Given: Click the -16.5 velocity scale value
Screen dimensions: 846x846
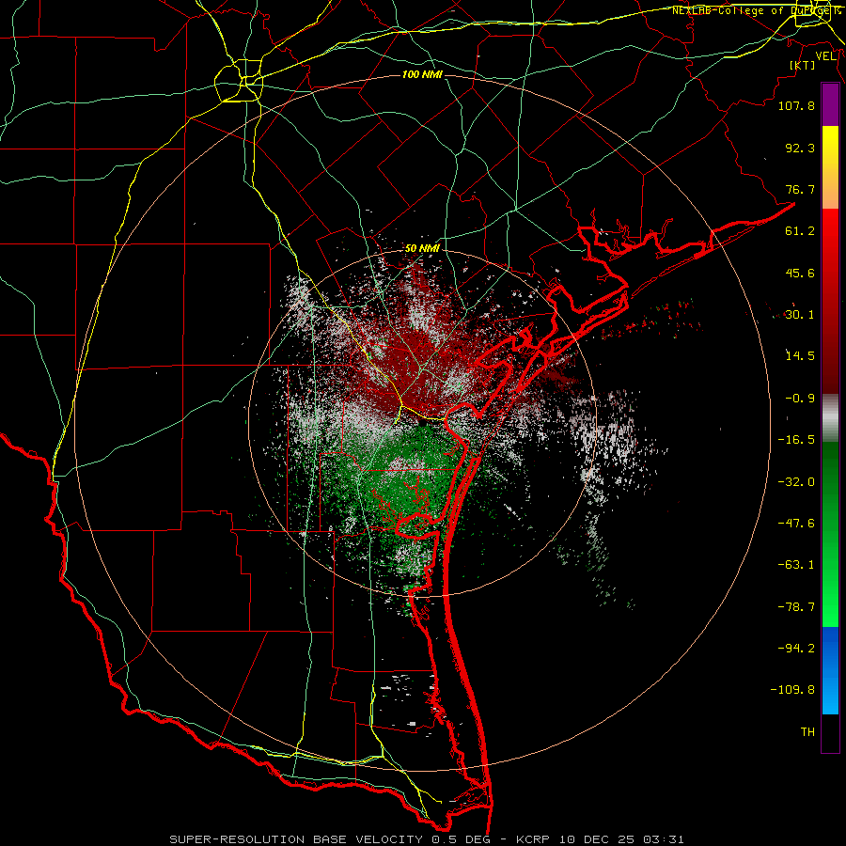Looking at the screenshot, I should (796, 440).
